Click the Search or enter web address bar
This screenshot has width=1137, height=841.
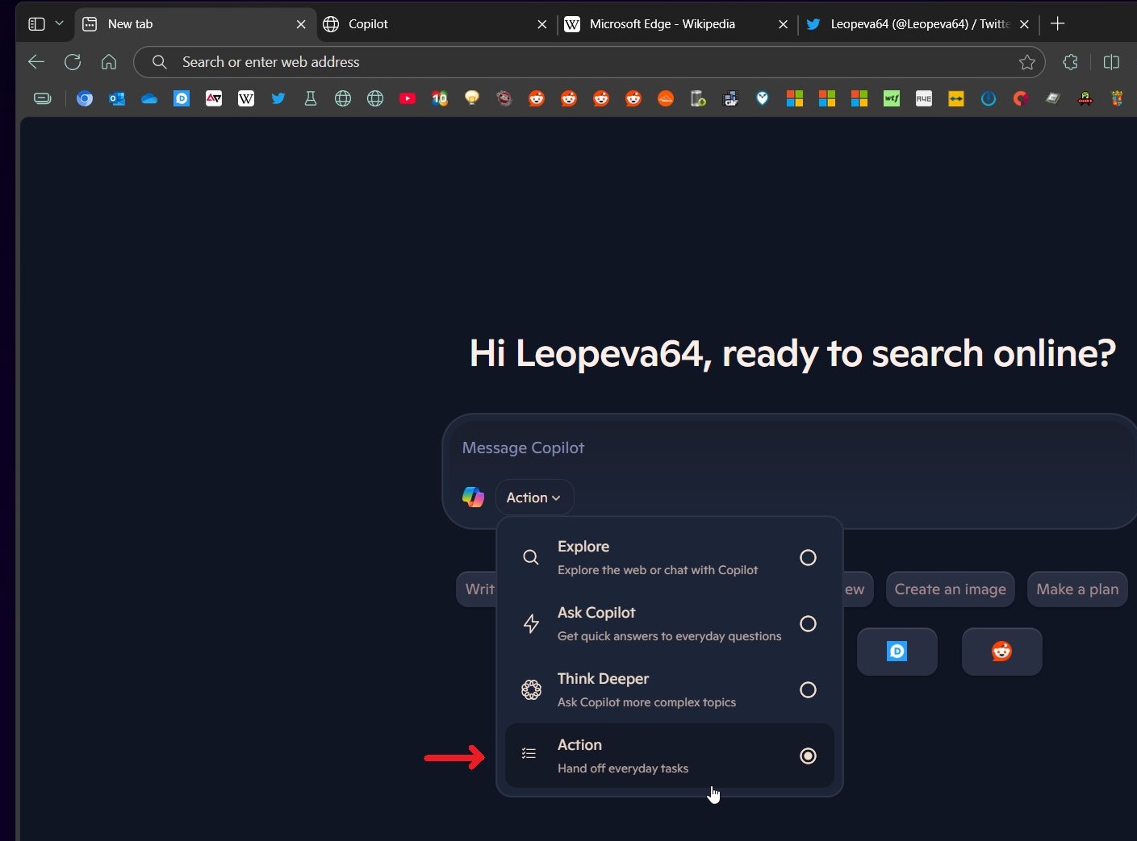click(x=589, y=62)
